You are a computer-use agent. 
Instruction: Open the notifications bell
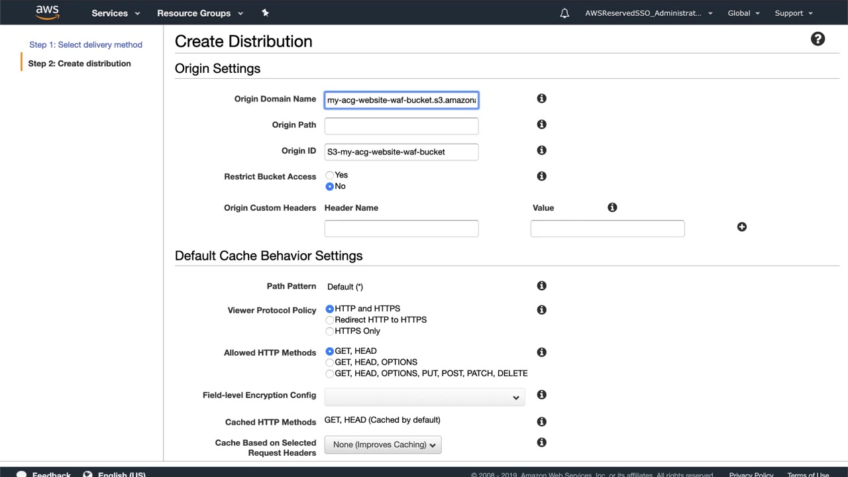click(564, 13)
